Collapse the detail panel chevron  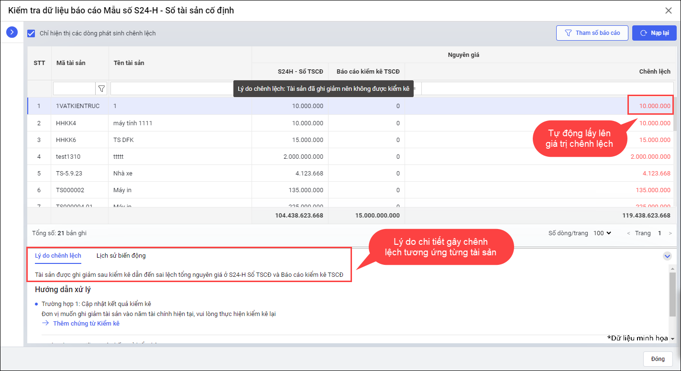click(668, 256)
